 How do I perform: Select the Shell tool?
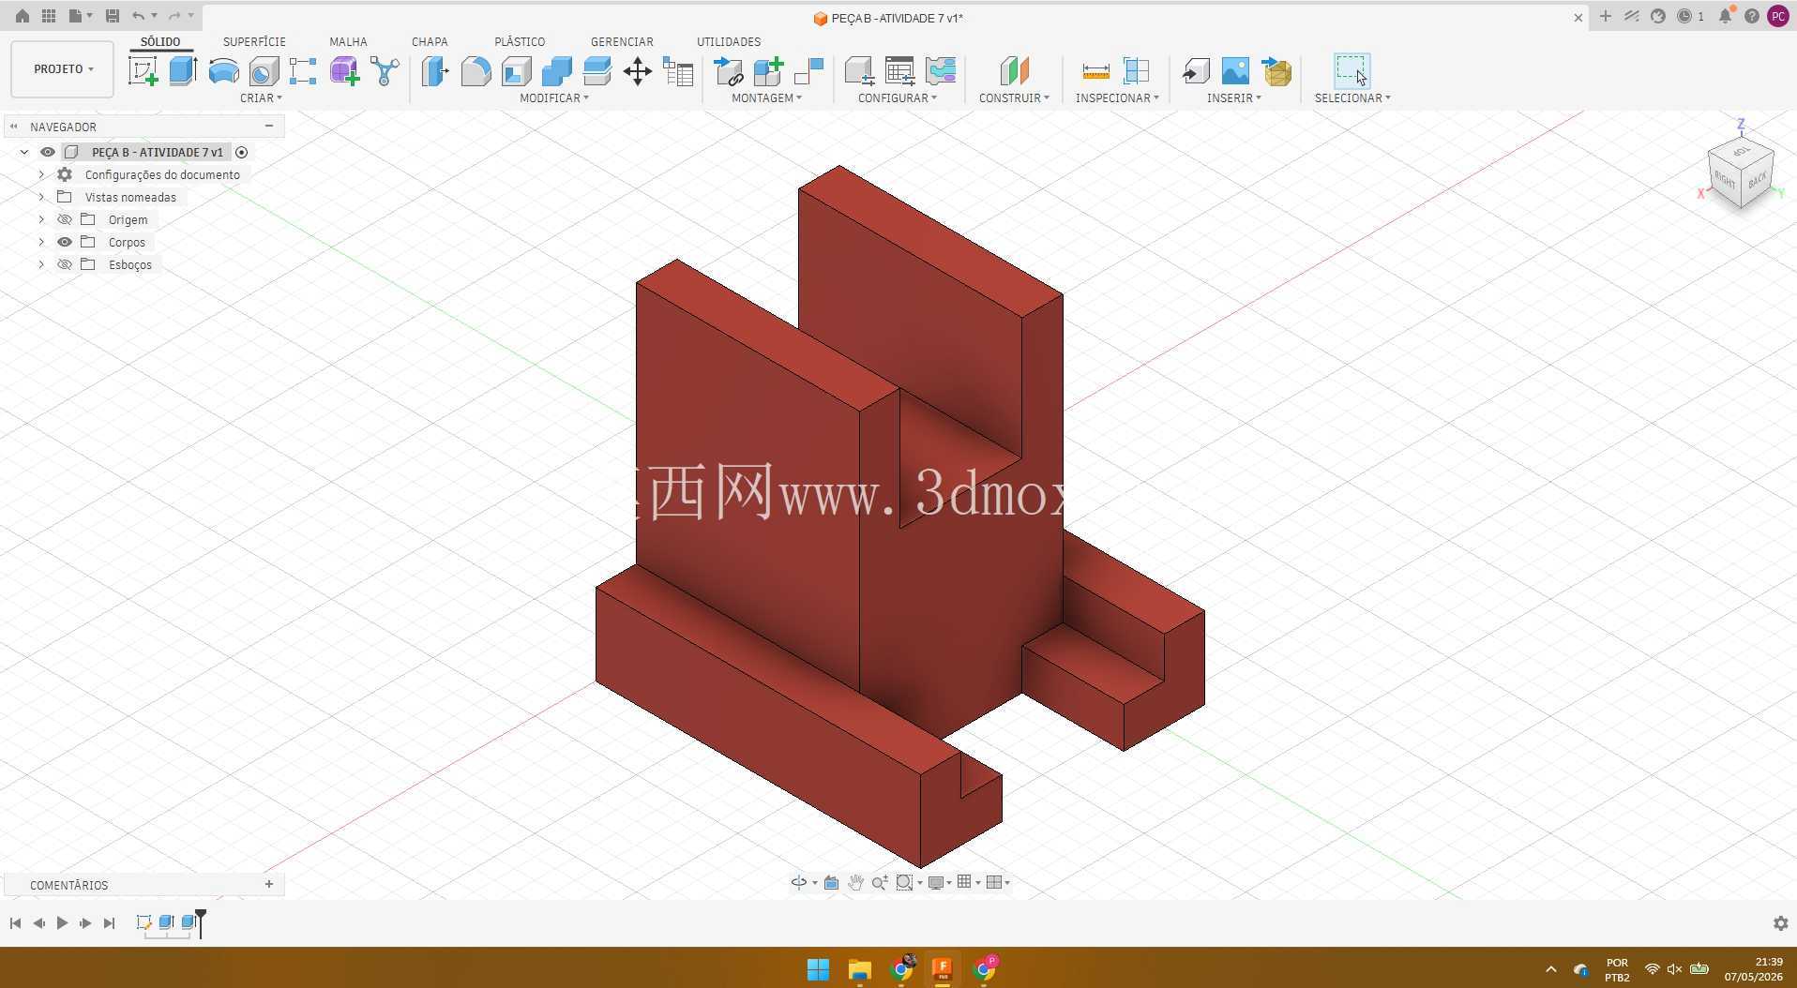[x=516, y=71]
